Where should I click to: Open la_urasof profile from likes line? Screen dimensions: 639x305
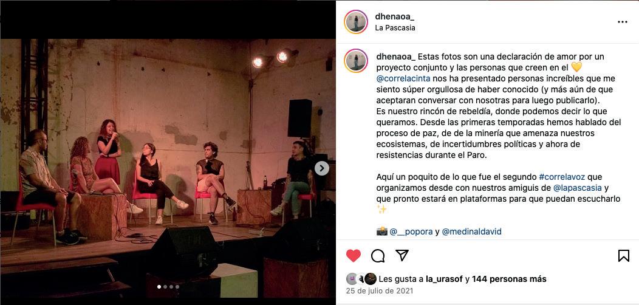444,279
